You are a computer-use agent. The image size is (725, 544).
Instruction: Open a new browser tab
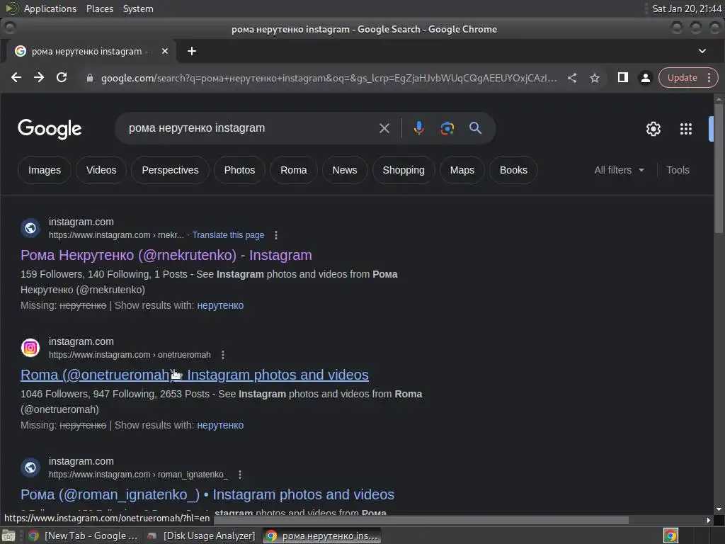(x=191, y=51)
